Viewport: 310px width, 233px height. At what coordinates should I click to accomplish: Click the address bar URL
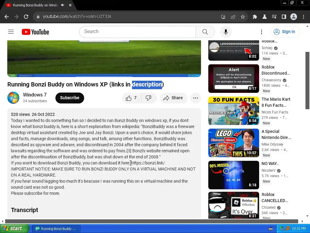click(77, 16)
